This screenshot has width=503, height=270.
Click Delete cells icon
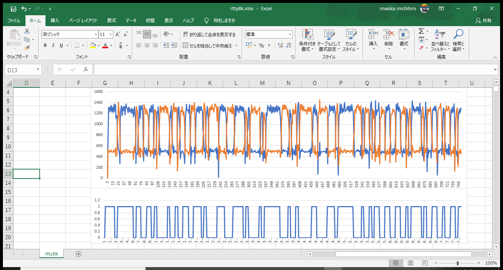pos(389,34)
